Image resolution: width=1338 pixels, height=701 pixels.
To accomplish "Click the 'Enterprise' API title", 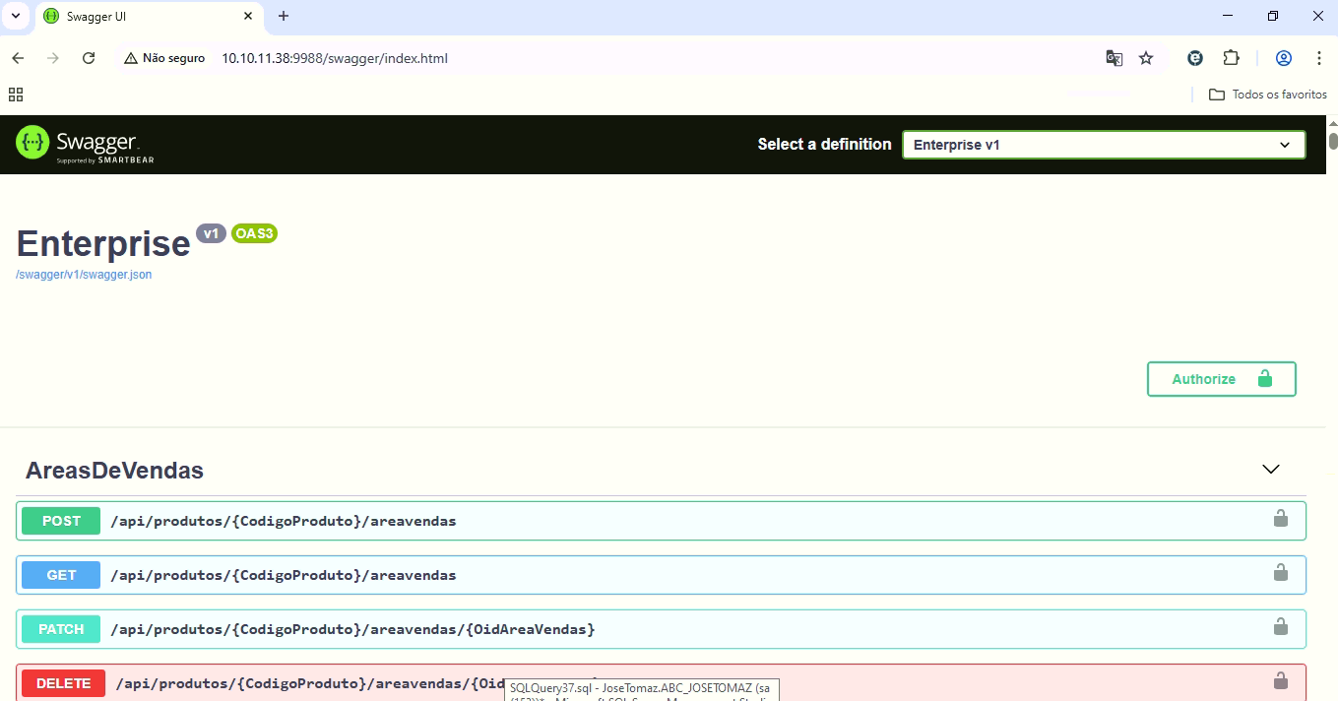I will tap(103, 243).
